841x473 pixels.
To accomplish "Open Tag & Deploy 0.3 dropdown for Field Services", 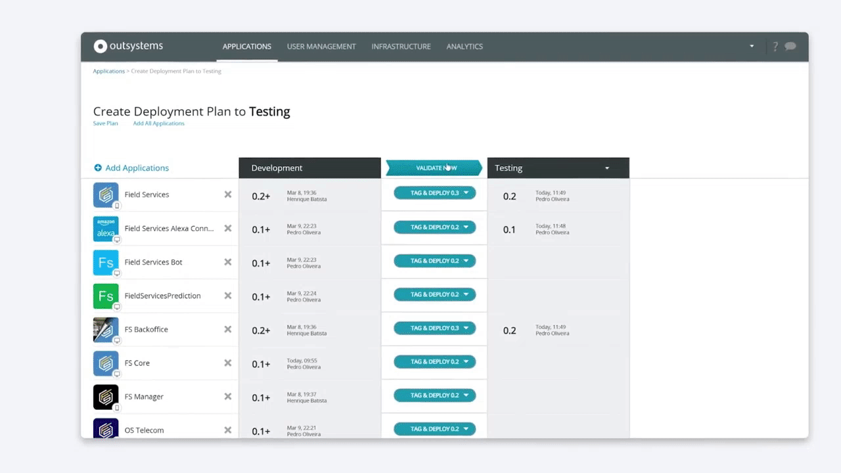I will [x=466, y=192].
